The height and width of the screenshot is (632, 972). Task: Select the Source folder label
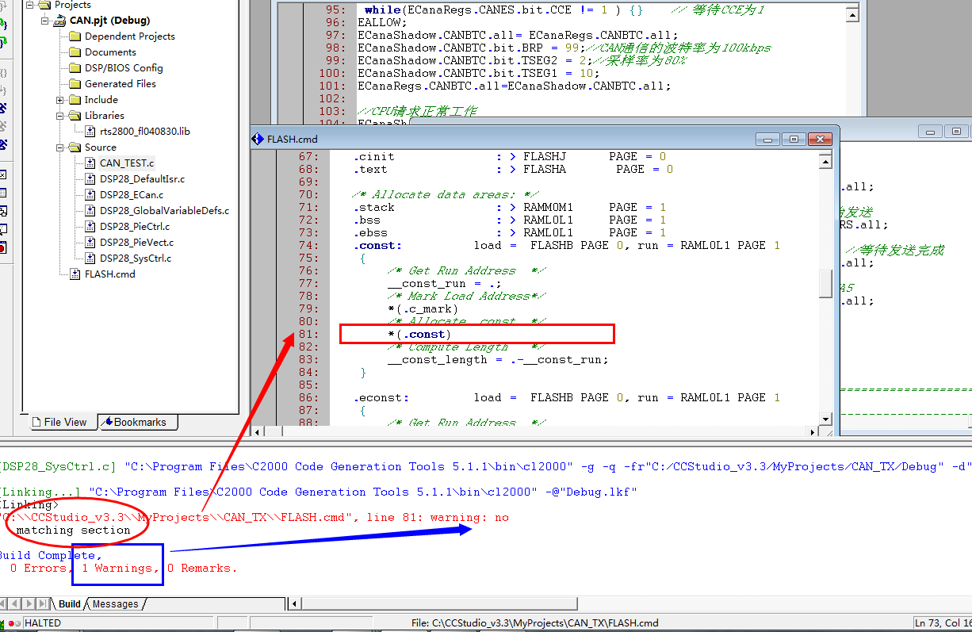pyautogui.click(x=100, y=147)
